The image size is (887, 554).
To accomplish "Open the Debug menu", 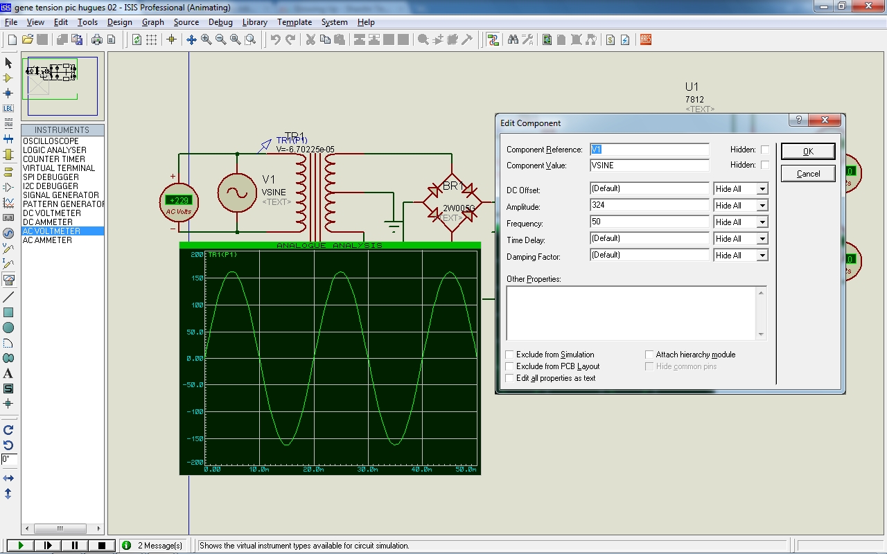I will [220, 22].
